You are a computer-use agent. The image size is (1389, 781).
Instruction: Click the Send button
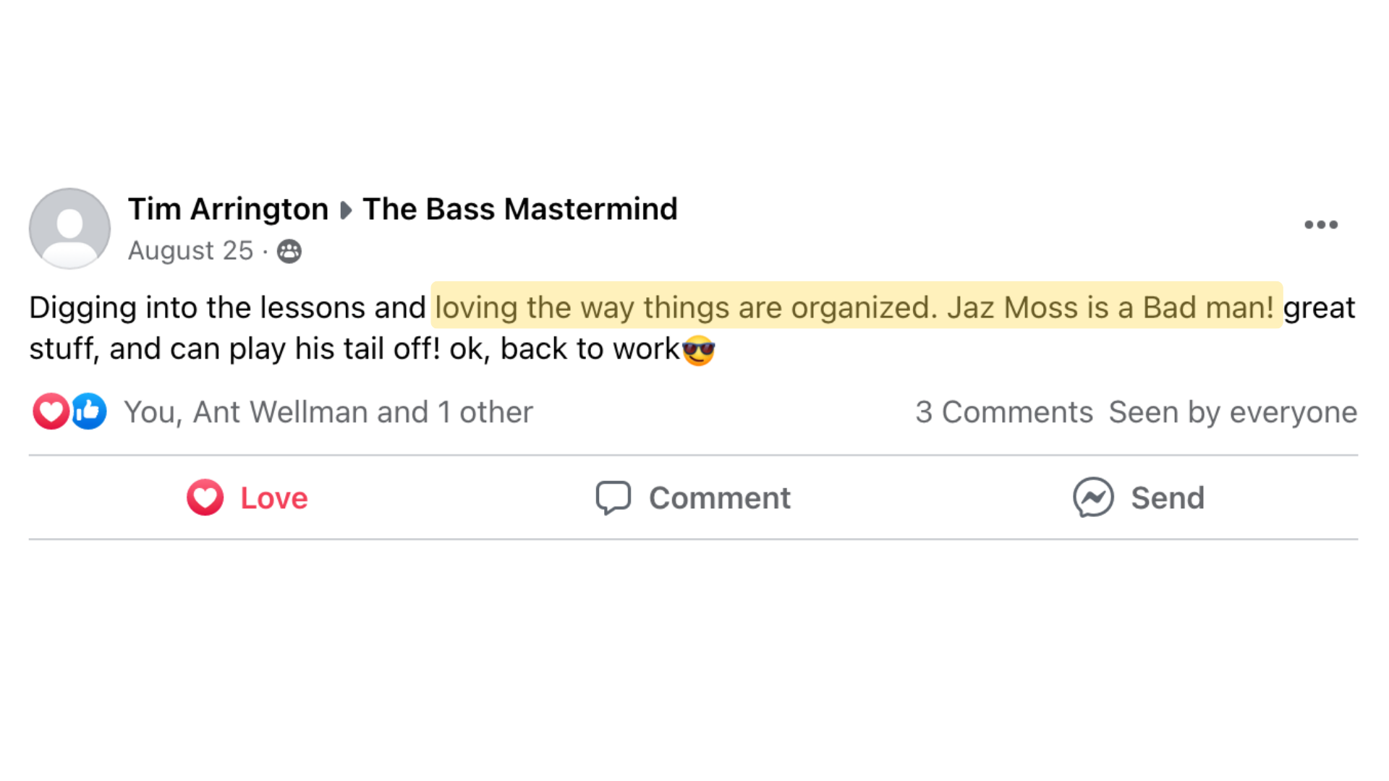[1139, 498]
